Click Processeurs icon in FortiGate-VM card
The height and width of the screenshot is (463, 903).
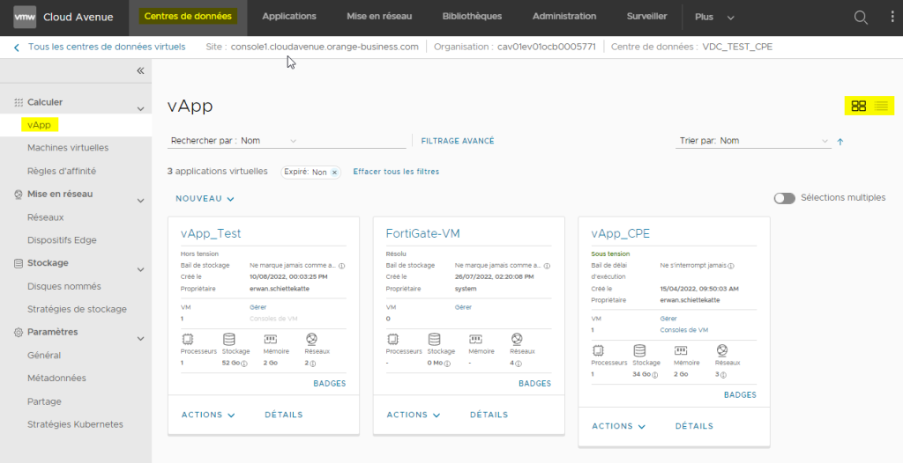(392, 339)
